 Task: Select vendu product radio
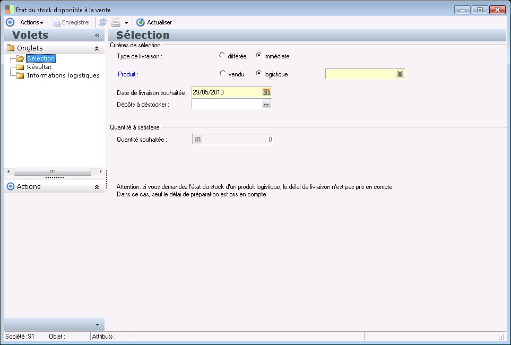(222, 73)
